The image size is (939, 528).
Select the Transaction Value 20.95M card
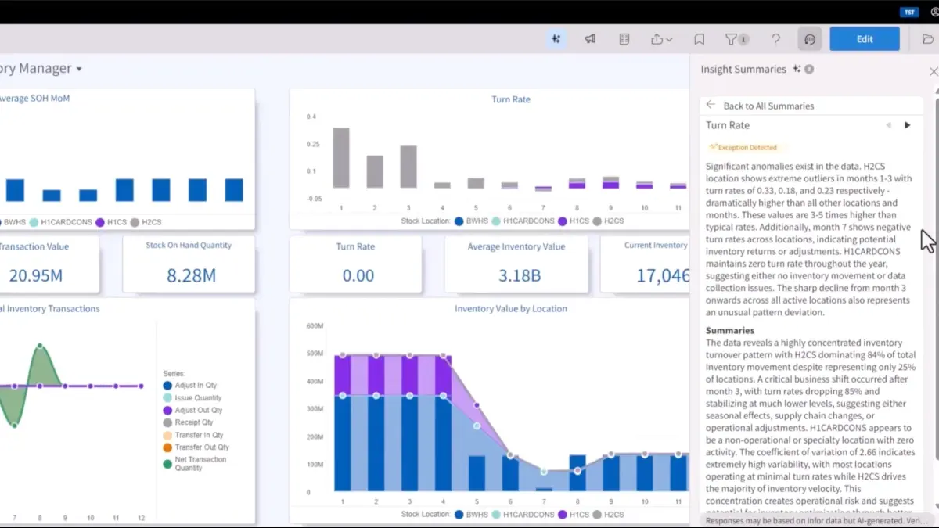(x=49, y=264)
